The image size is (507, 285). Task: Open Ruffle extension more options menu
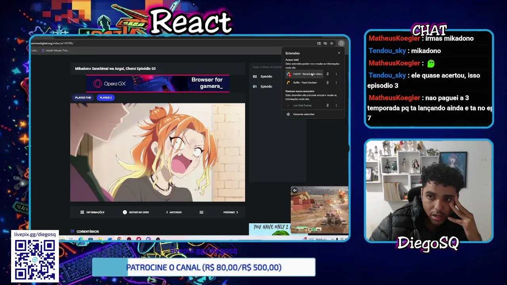tap(336, 83)
